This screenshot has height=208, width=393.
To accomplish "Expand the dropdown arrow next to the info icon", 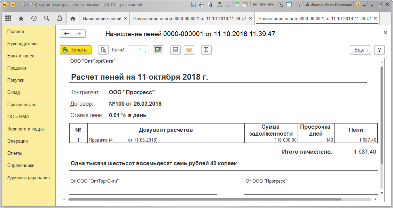I will pyautogui.click(x=364, y=5).
